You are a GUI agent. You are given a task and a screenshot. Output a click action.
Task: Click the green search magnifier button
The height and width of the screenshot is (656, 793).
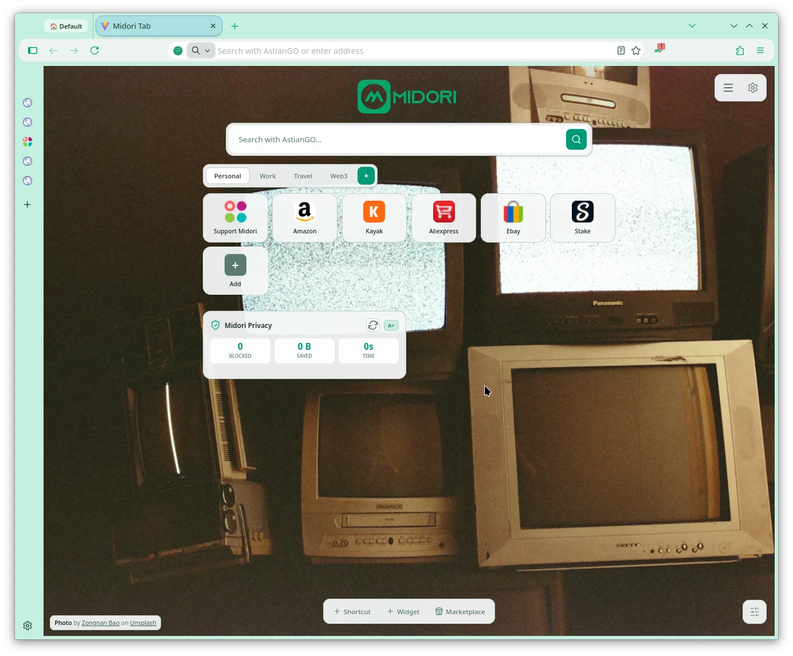[x=576, y=139]
